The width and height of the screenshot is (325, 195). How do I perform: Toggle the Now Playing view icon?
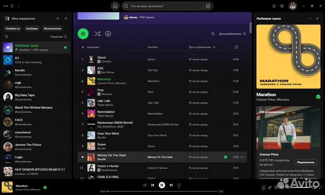click(x=264, y=187)
